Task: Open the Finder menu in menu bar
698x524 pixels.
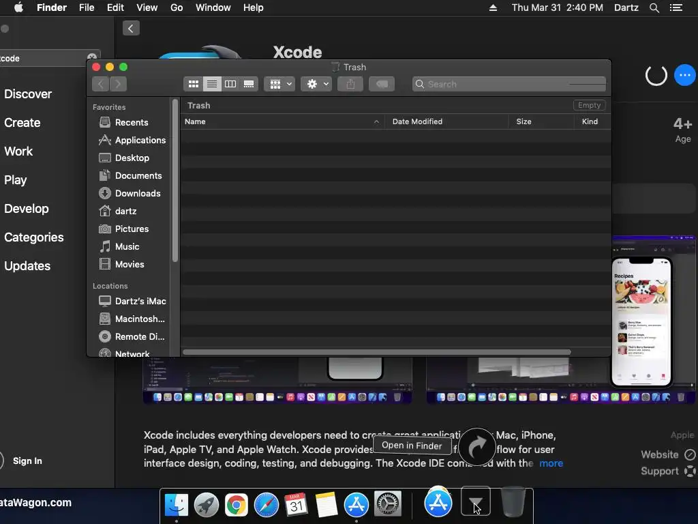Action: pyautogui.click(x=52, y=8)
